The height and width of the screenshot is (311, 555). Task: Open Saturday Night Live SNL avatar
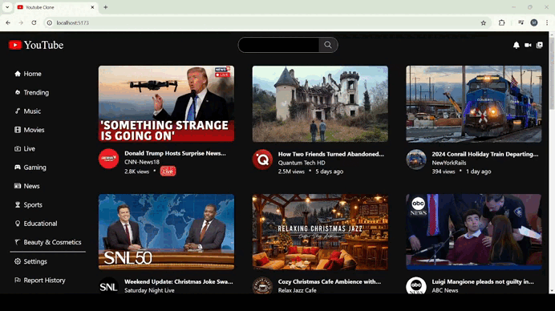[108, 286]
